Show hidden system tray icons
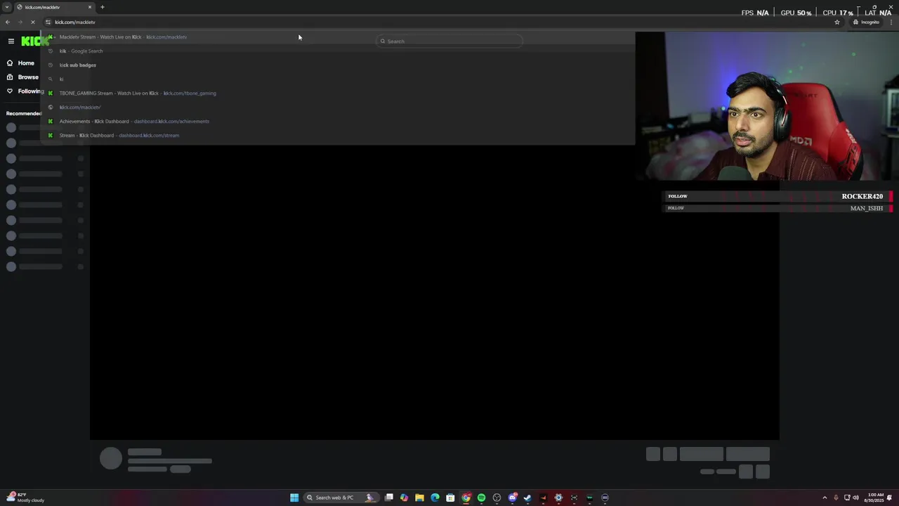Image resolution: width=899 pixels, height=506 pixels. pyautogui.click(x=825, y=498)
